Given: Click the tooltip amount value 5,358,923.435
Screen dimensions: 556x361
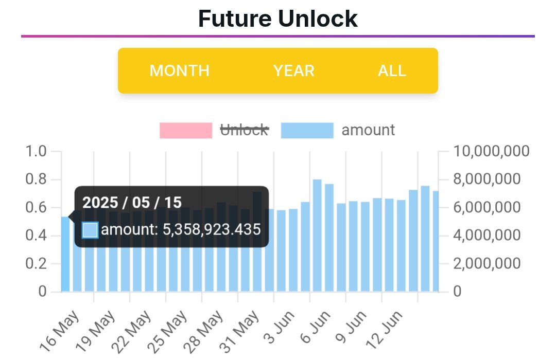Looking at the screenshot, I should click(x=211, y=229).
